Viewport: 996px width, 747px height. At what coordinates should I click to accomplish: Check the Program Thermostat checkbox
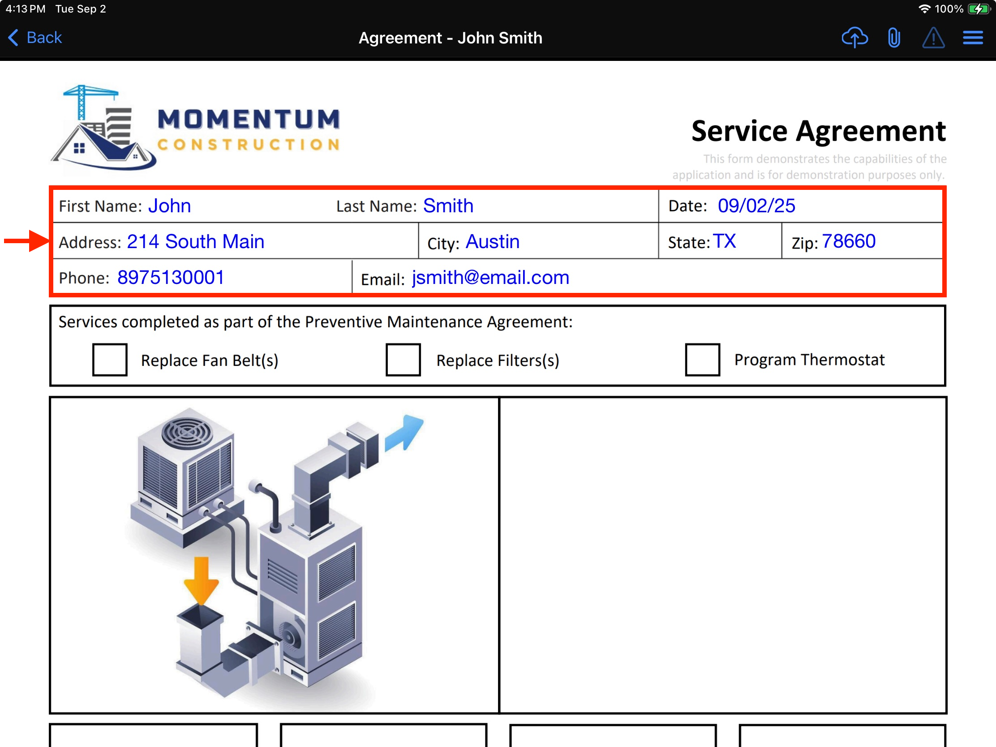tap(702, 359)
